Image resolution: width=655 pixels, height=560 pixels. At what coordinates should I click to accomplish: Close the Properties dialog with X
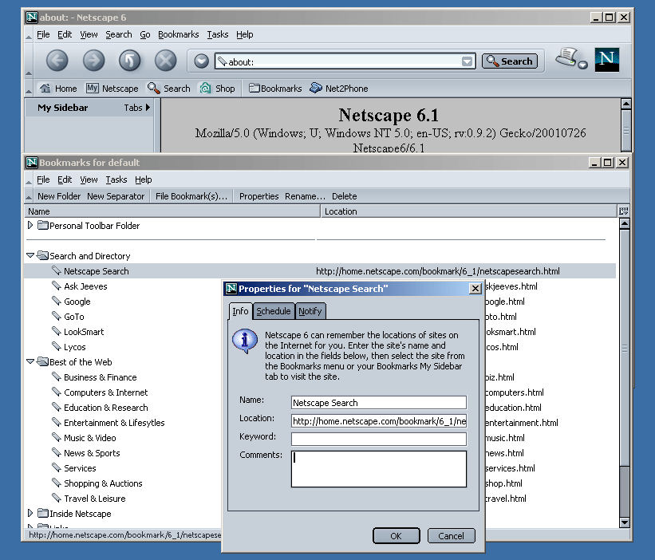click(x=475, y=289)
